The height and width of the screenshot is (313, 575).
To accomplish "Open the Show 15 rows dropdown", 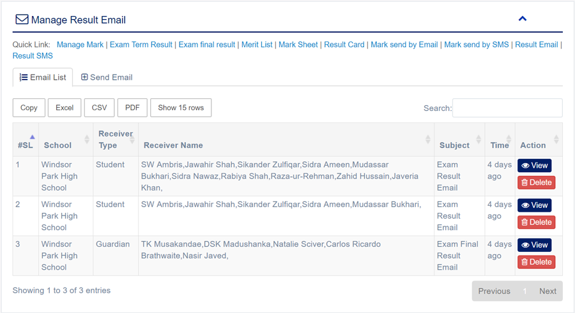I will point(181,108).
